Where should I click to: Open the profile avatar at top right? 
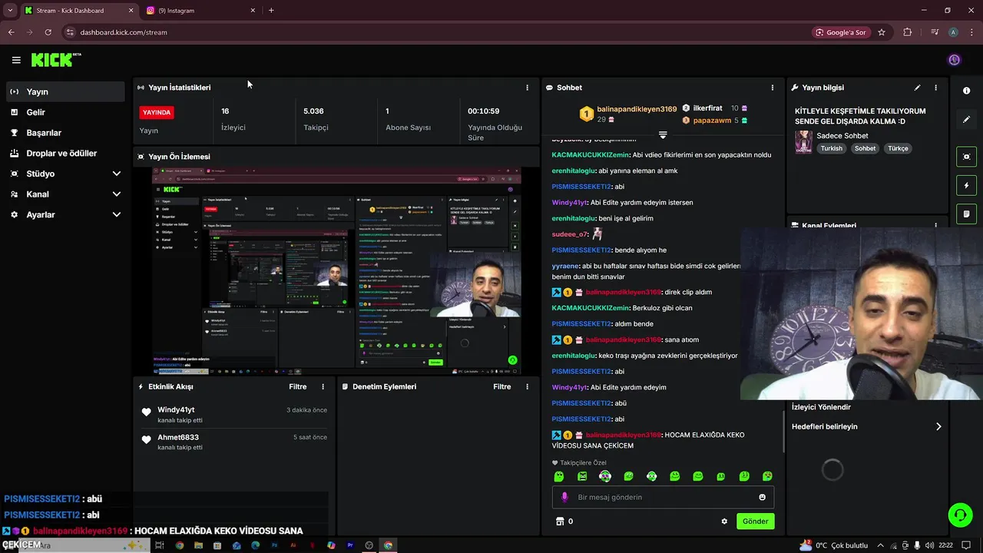tap(954, 60)
